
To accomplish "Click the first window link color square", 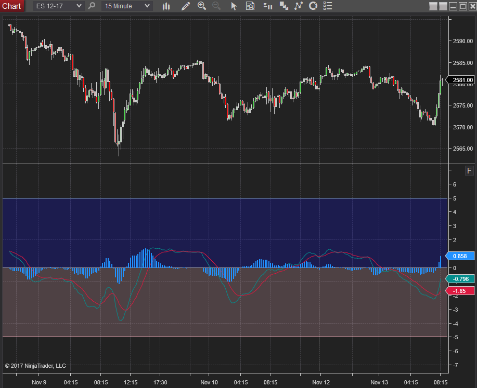I will 433,6.
